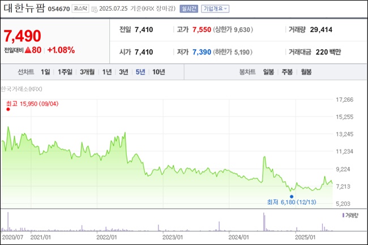
Task: Select the 1주일 line chart tab
Action: coord(65,72)
